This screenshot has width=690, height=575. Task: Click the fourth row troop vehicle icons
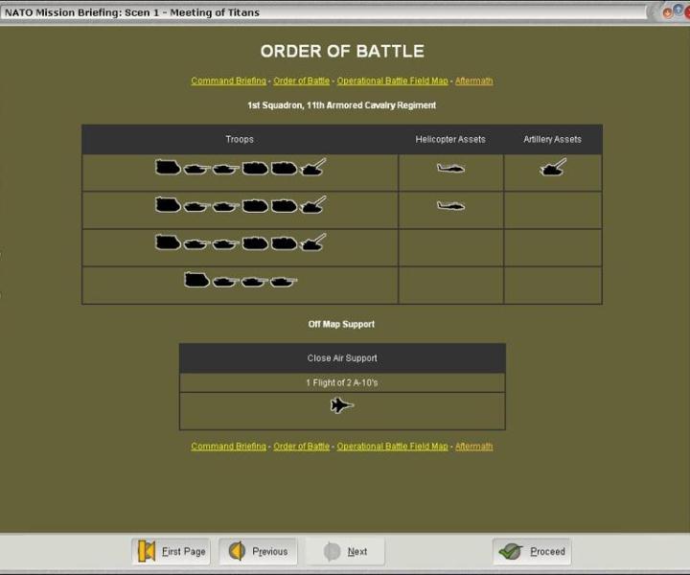tap(240, 281)
